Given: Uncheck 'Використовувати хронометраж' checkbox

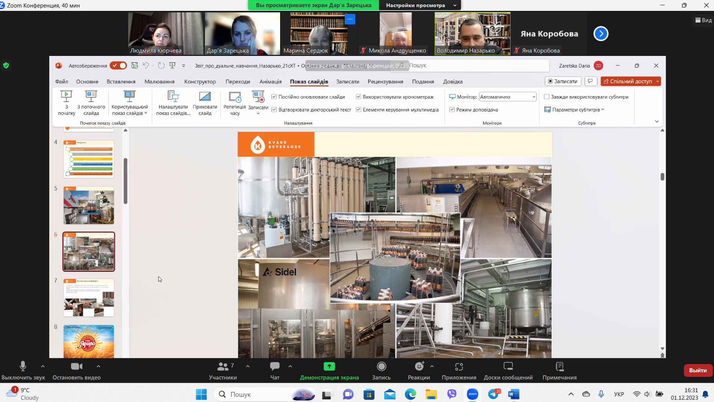Looking at the screenshot, I should 359,97.
